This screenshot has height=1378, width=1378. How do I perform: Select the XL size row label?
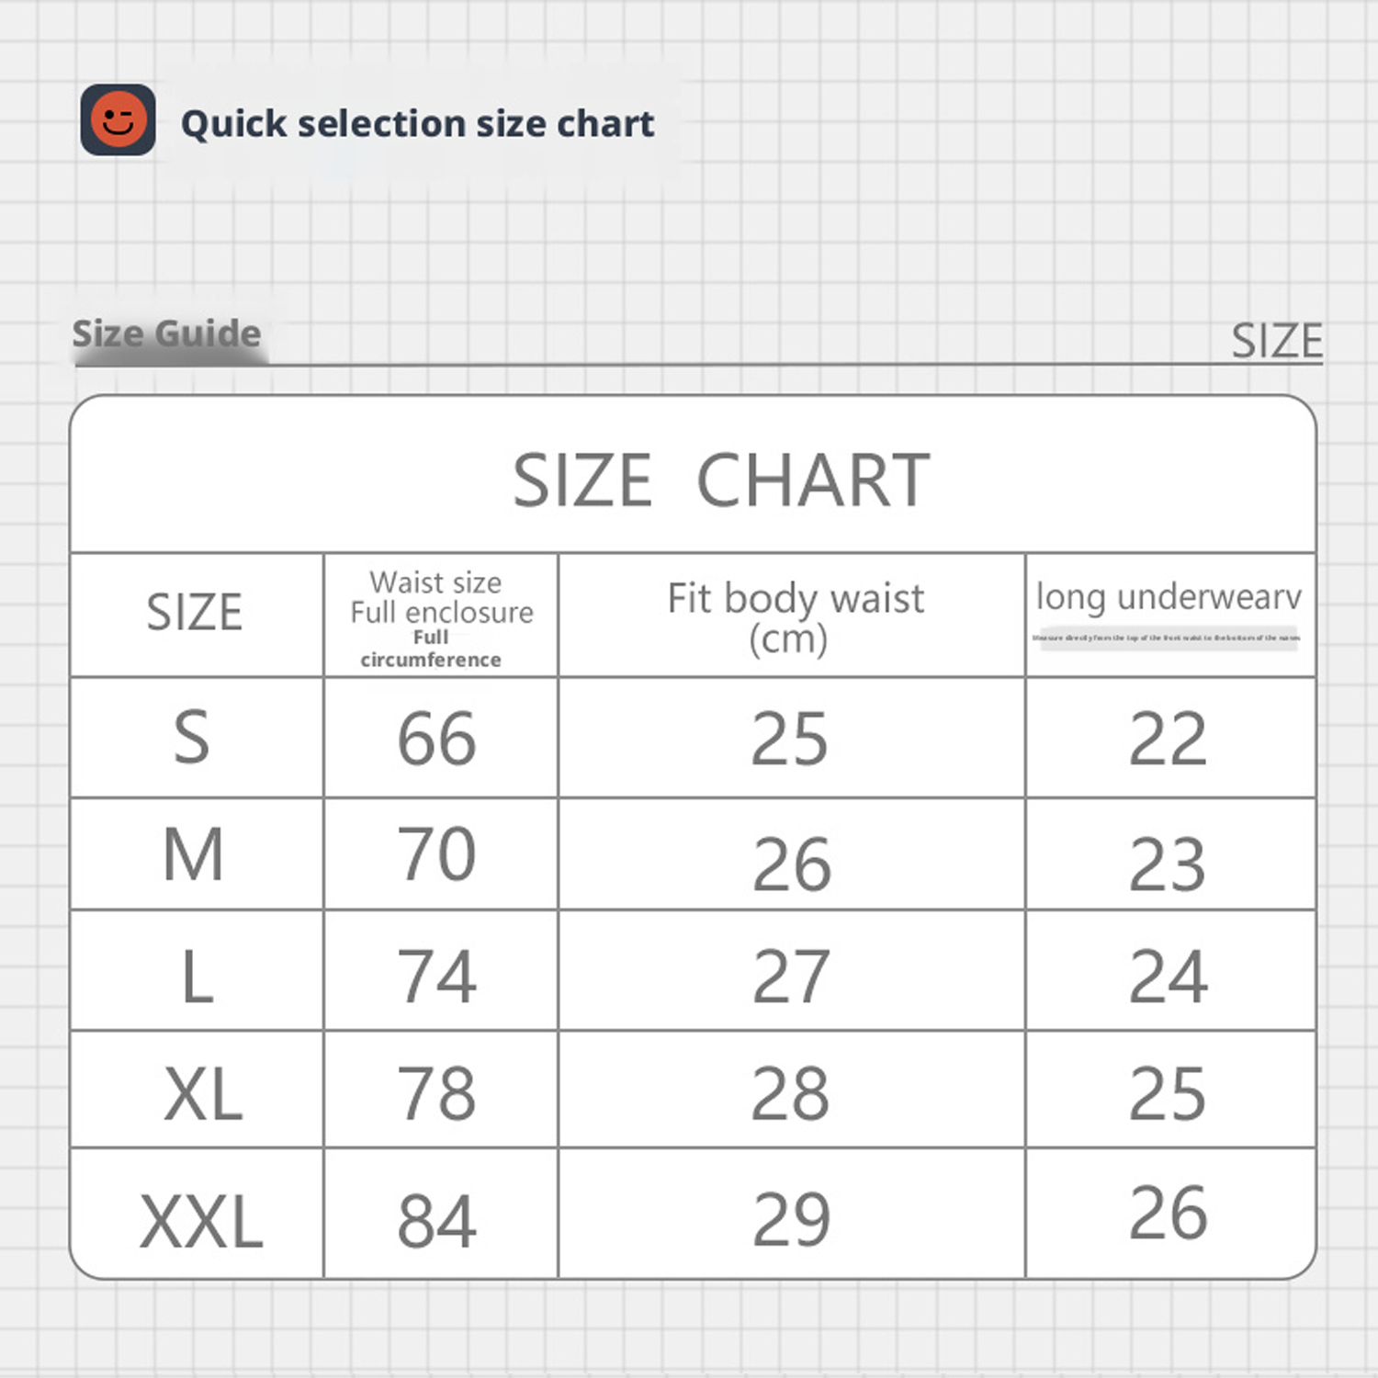[203, 1094]
